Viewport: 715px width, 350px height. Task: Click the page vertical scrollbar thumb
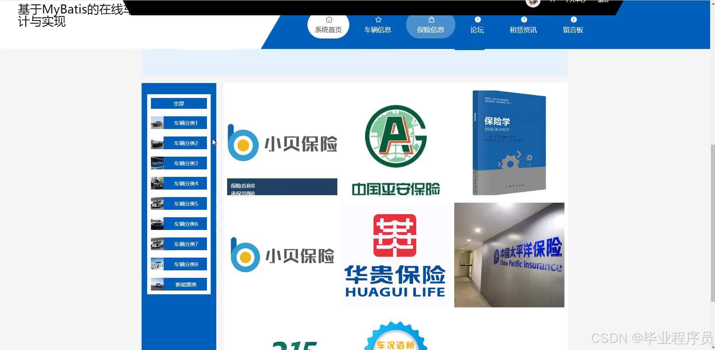(x=712, y=223)
